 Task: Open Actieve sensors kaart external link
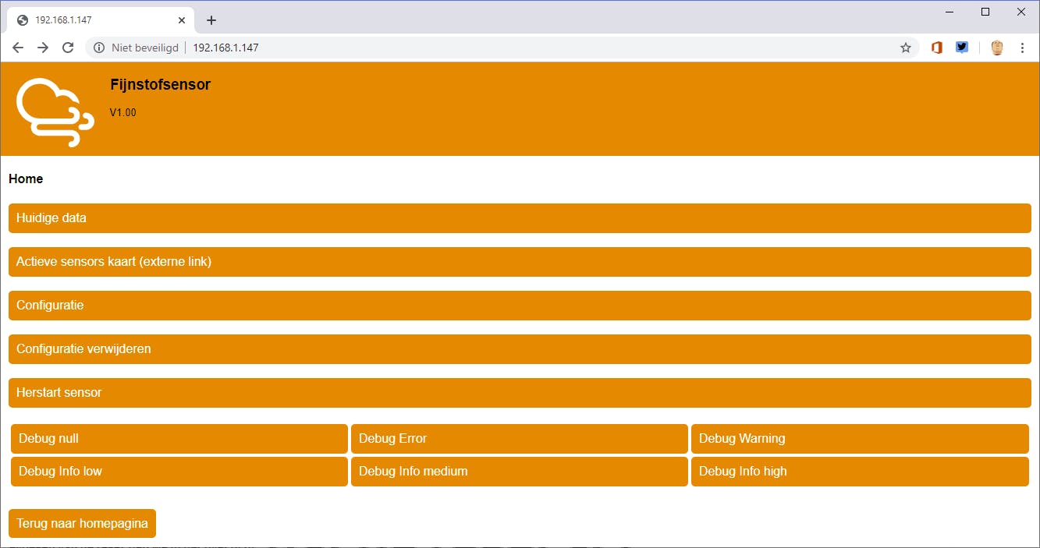(520, 262)
